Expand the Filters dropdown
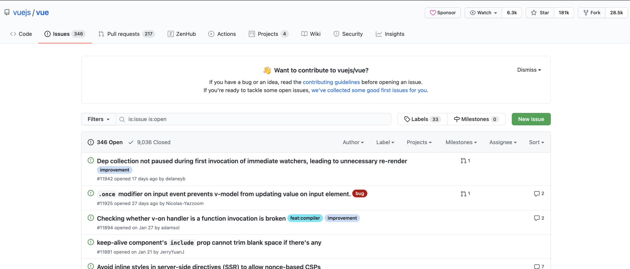This screenshot has width=630, height=269. [99, 119]
